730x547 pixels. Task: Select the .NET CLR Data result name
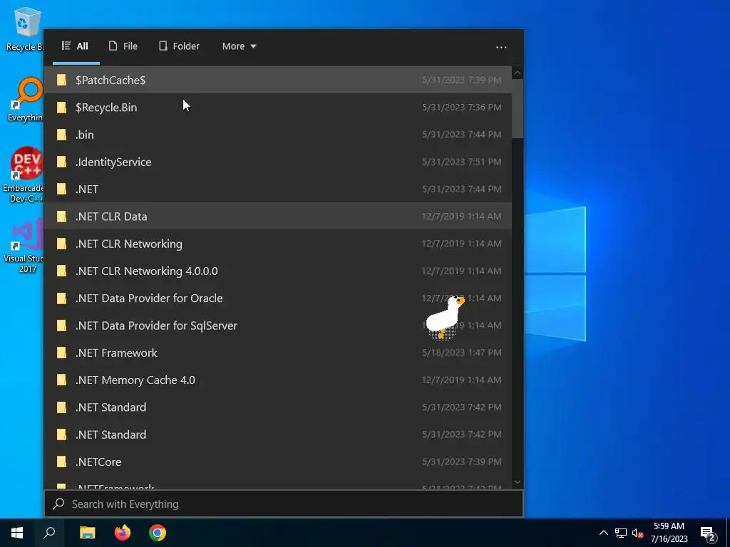[111, 217]
